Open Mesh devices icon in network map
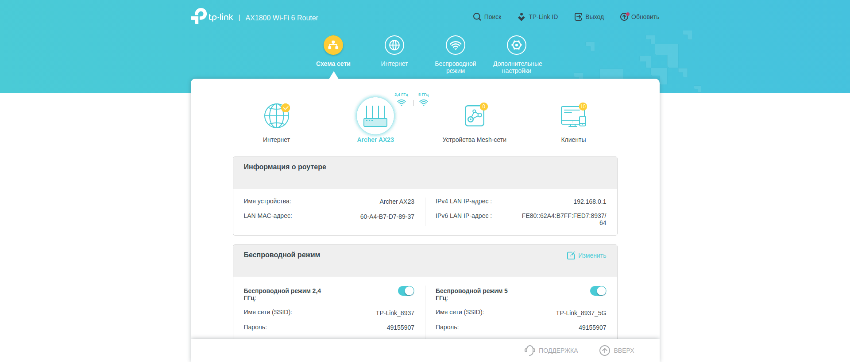Screen dimensions: 850x362 click(474, 116)
